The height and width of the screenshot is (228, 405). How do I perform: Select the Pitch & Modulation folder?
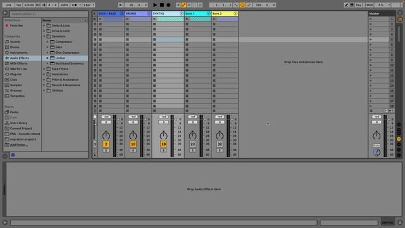[x=65, y=80]
